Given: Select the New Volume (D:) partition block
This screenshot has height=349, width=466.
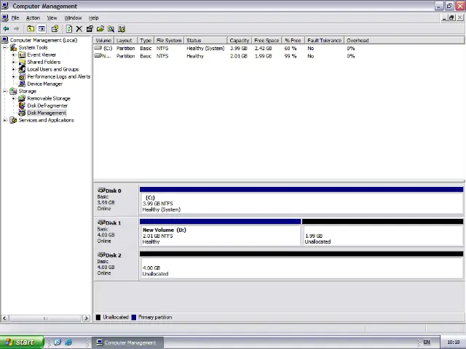Looking at the screenshot, I should tap(219, 235).
